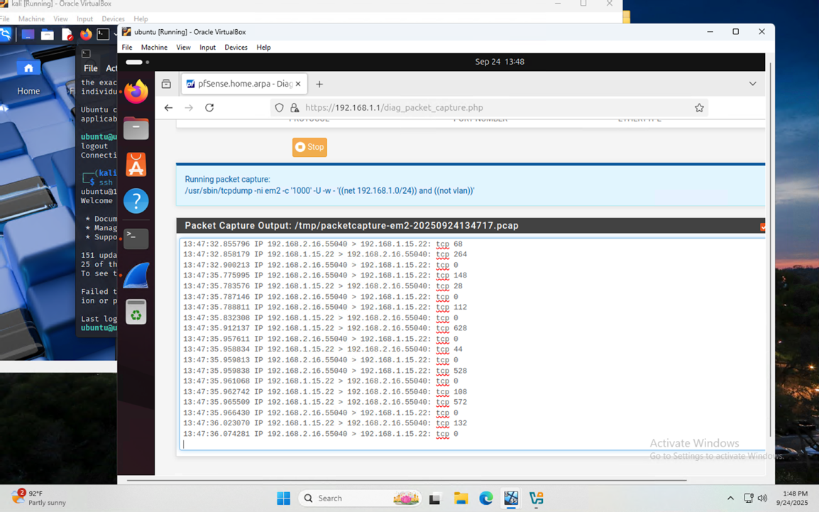Open Windows Task View
Image resolution: width=819 pixels, height=512 pixels.
(434, 499)
